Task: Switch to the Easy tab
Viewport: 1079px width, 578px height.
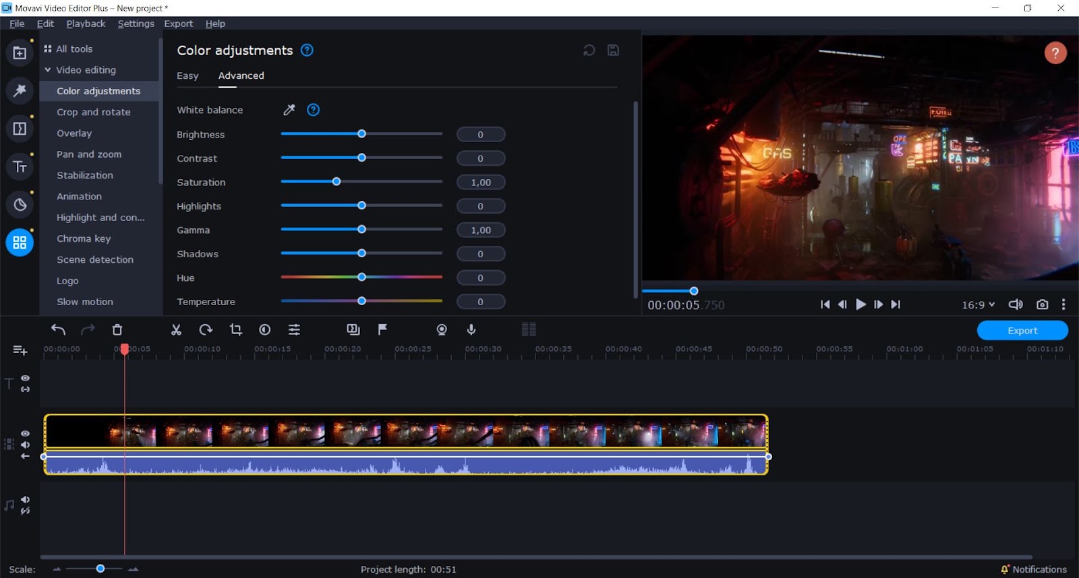Action: pos(187,75)
